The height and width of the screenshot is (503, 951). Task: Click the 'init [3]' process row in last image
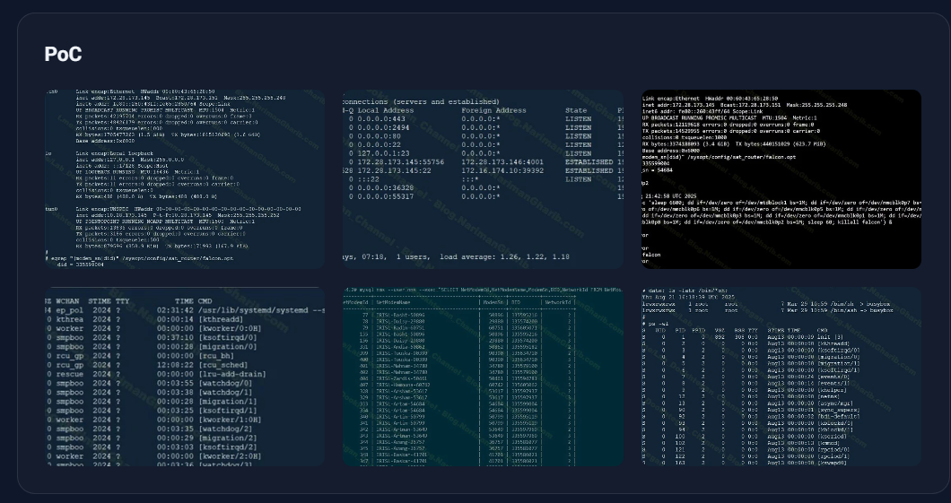coord(829,335)
